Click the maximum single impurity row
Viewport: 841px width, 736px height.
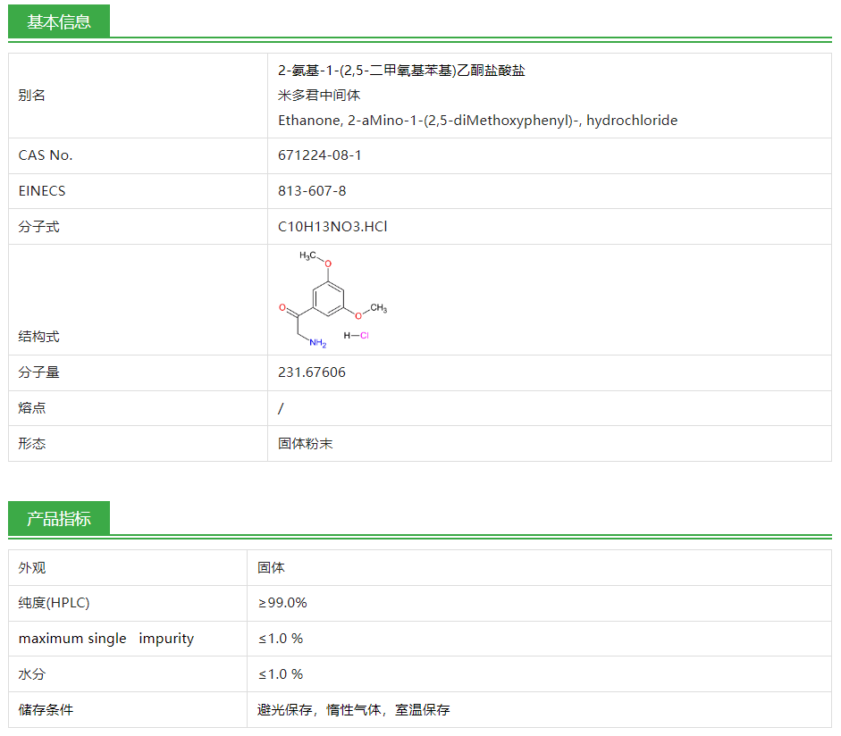point(105,639)
